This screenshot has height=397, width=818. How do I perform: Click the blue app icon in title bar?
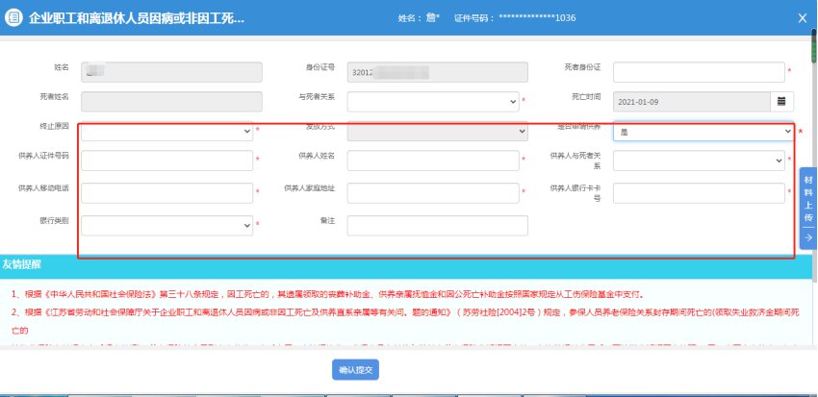(x=15, y=17)
